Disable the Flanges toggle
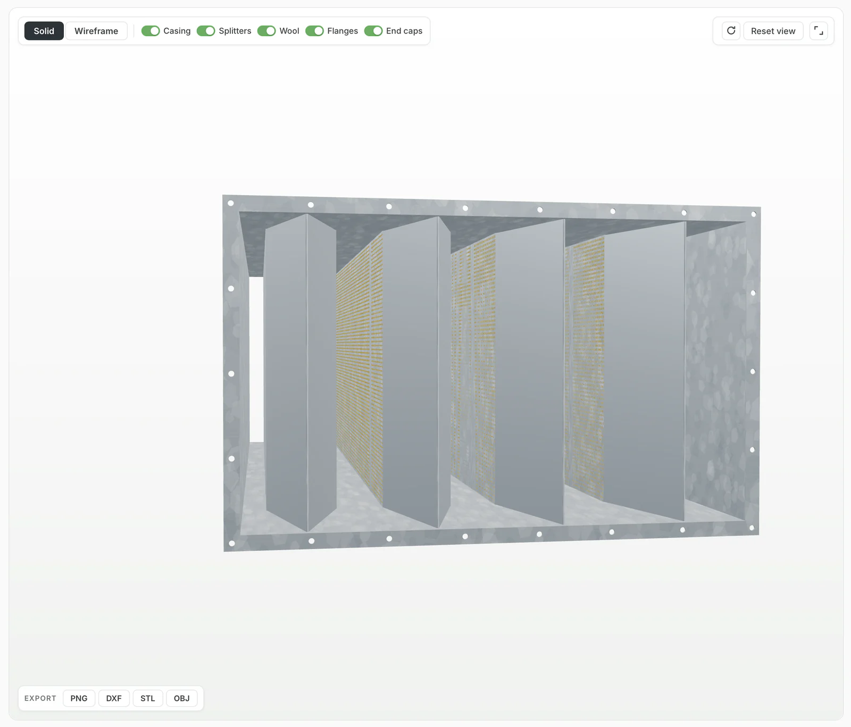The height and width of the screenshot is (727, 851). coord(314,31)
